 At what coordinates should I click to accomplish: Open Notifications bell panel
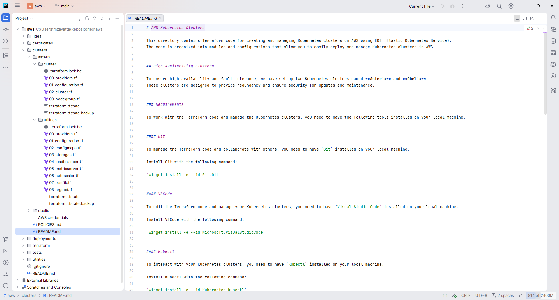(553, 18)
